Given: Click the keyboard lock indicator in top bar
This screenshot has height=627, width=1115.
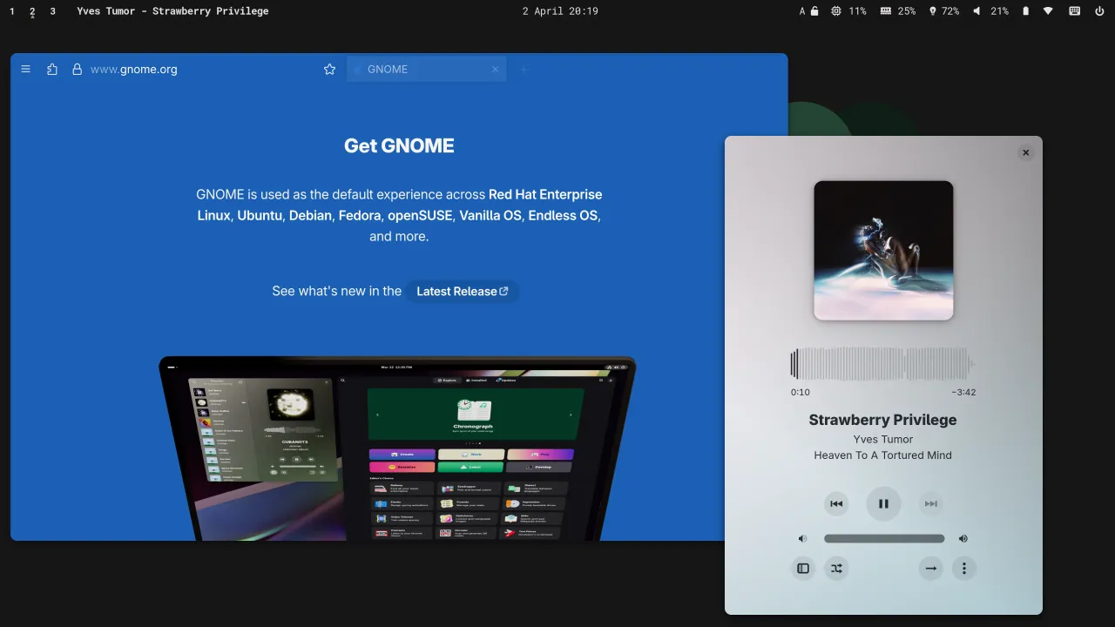Looking at the screenshot, I should 808,11.
